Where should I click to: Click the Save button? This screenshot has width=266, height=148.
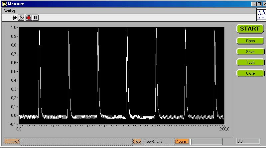click(x=250, y=52)
